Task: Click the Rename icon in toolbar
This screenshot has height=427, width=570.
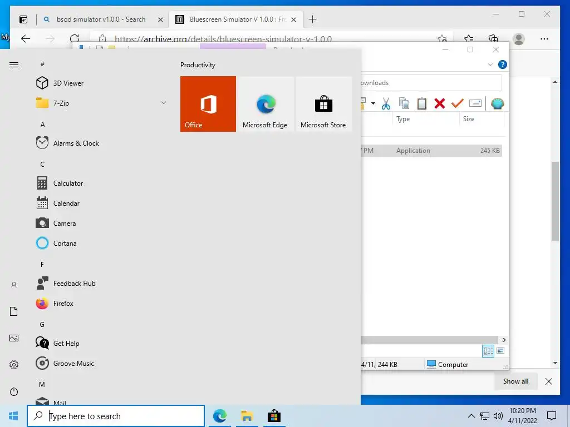Action: coord(475,104)
